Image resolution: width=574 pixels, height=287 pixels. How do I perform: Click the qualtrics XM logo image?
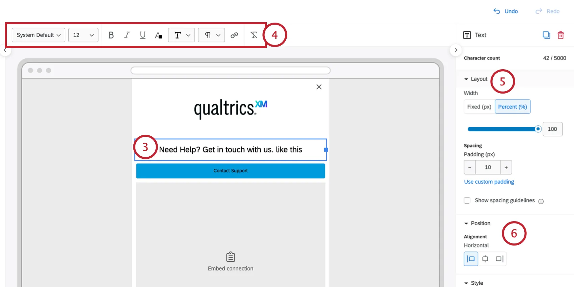click(x=231, y=109)
